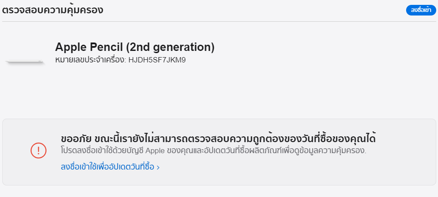Screen dimensions: 438x197
Task: Click the red exclamation warning icon
Action: (39, 151)
